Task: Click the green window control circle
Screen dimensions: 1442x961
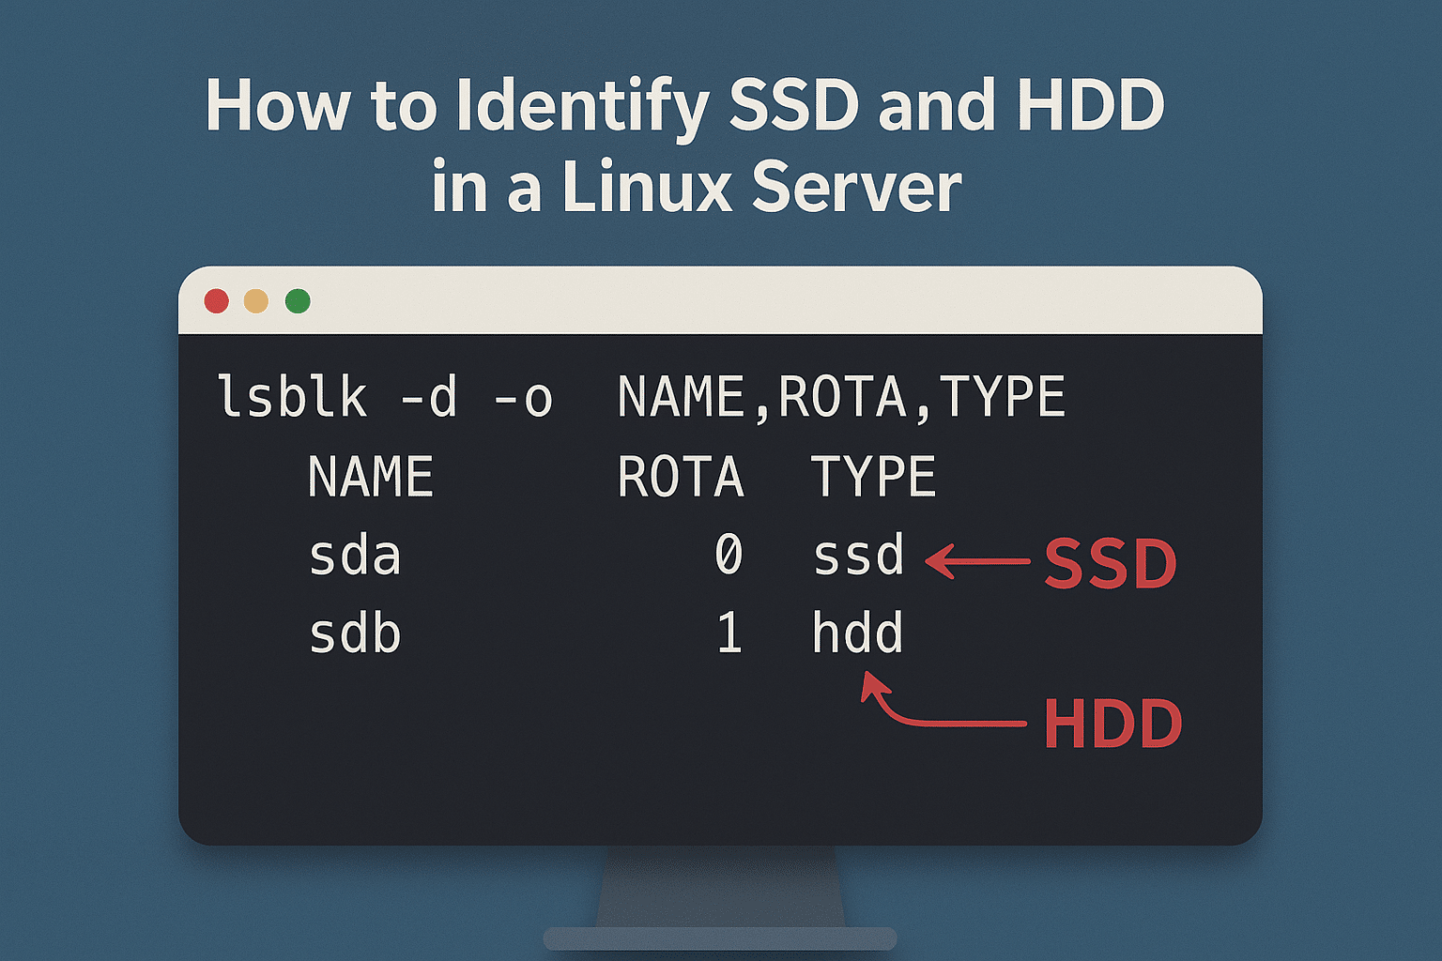Action: 297,300
